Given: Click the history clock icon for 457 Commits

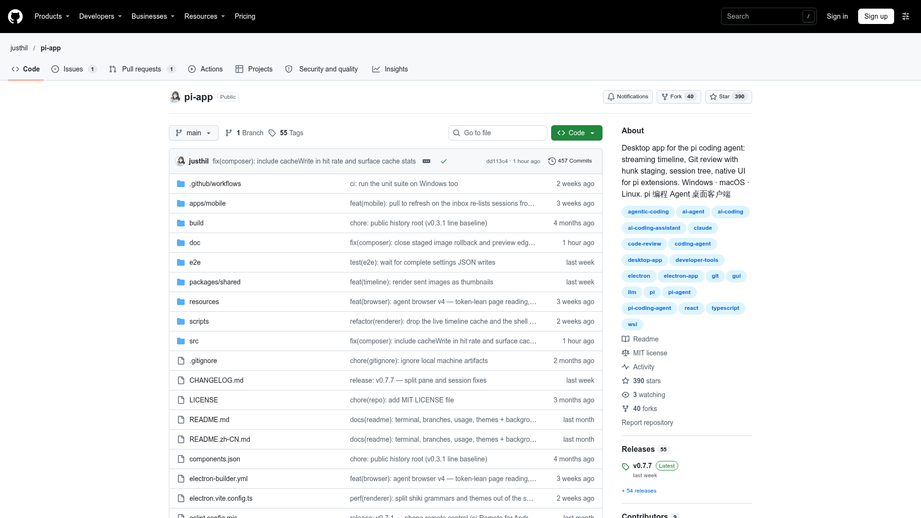Looking at the screenshot, I should pos(552,161).
